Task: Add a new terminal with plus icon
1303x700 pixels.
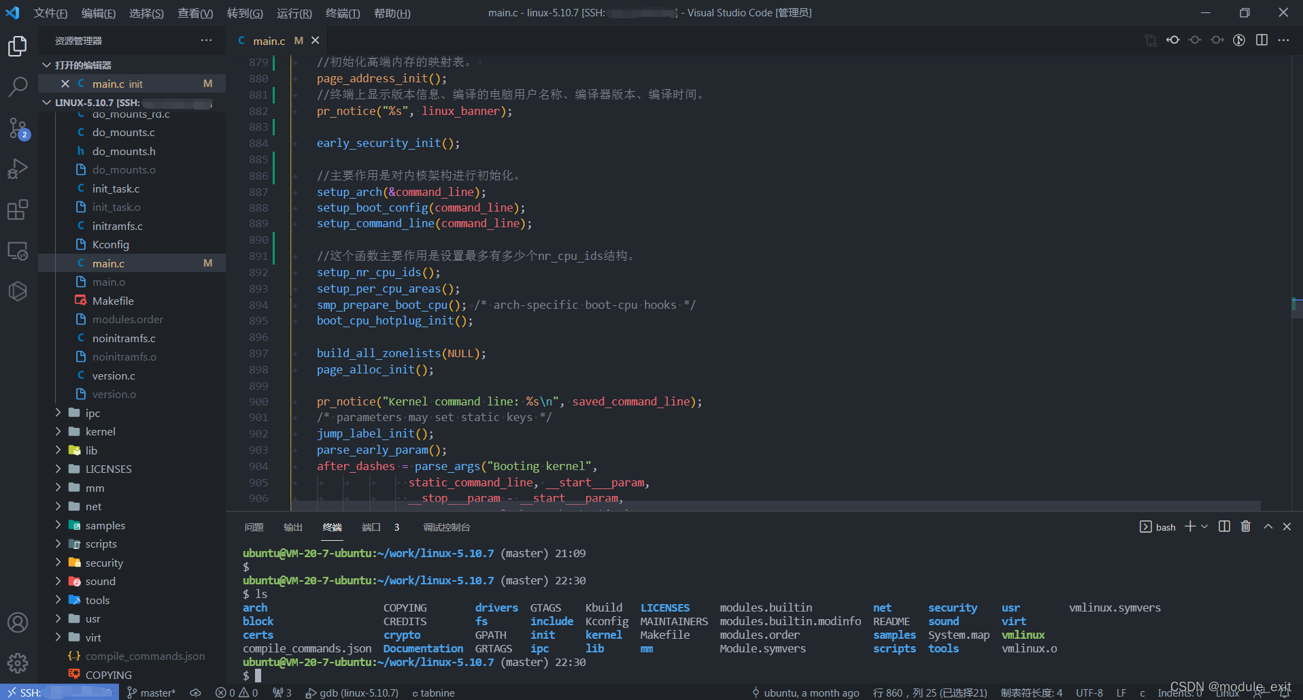Action: coord(1190,527)
